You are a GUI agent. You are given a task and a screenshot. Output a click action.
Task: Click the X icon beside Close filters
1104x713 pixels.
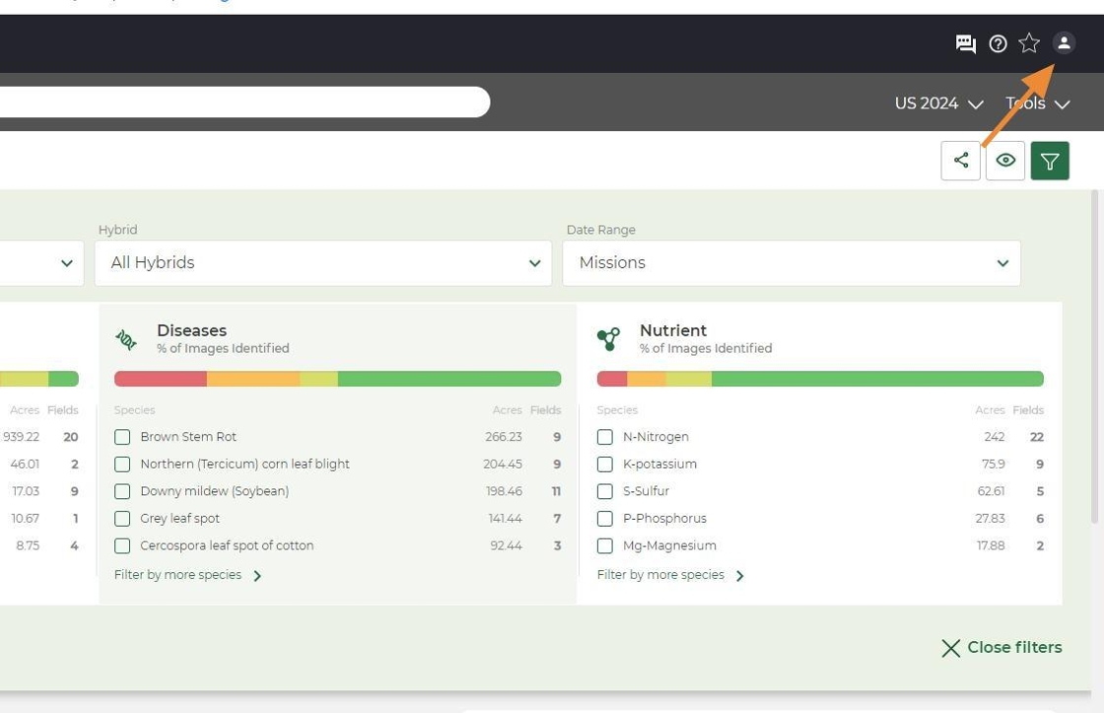(950, 648)
